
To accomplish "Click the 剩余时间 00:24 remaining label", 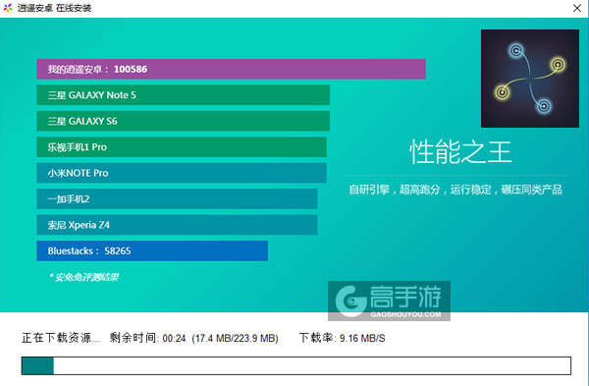I will 147,338.
